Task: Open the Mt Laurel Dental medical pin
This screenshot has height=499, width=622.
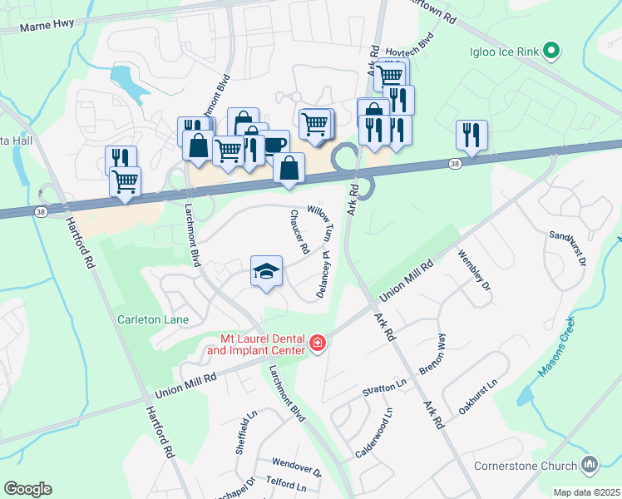Action: tap(318, 343)
